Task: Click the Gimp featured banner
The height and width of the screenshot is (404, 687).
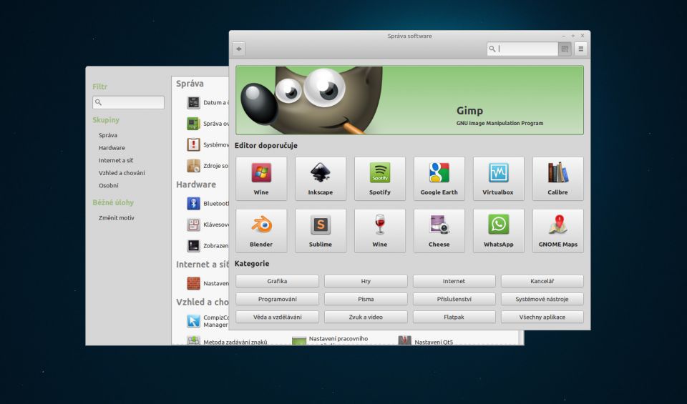Action: (x=409, y=100)
